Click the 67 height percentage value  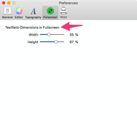[x=72, y=42]
